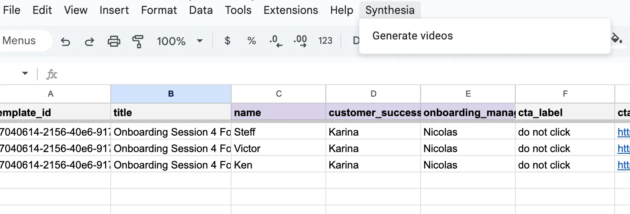Open the link in the first data row
Image resolution: width=630 pixels, height=214 pixels.
click(623, 132)
